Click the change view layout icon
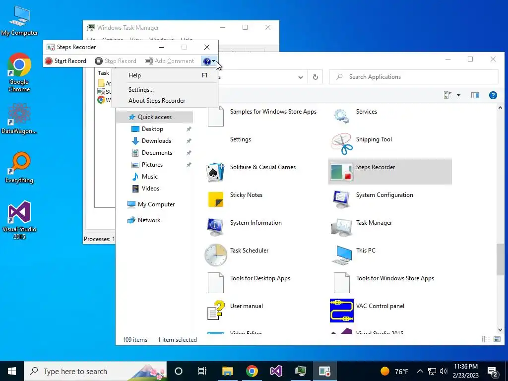Screen dimensions: 508x381 point(448,95)
